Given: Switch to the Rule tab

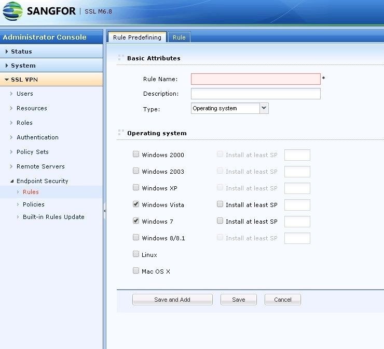Looking at the screenshot, I should [179, 37].
